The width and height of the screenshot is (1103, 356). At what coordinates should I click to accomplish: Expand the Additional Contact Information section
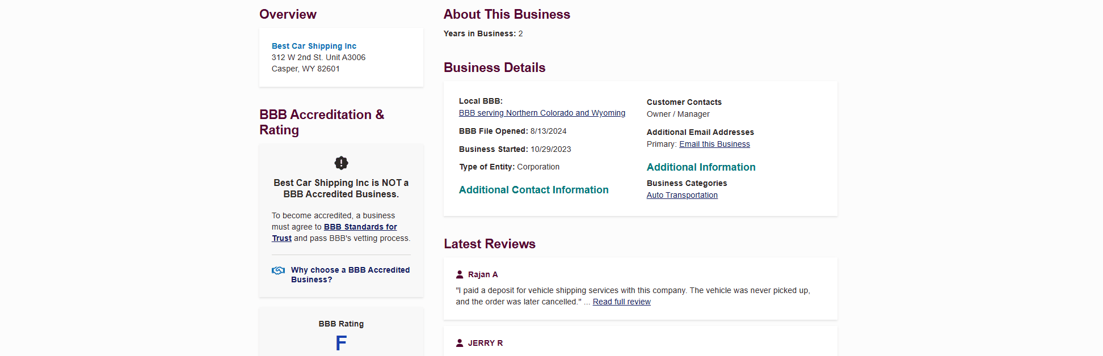(533, 190)
